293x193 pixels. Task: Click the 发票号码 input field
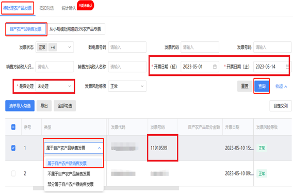tap(272, 47)
